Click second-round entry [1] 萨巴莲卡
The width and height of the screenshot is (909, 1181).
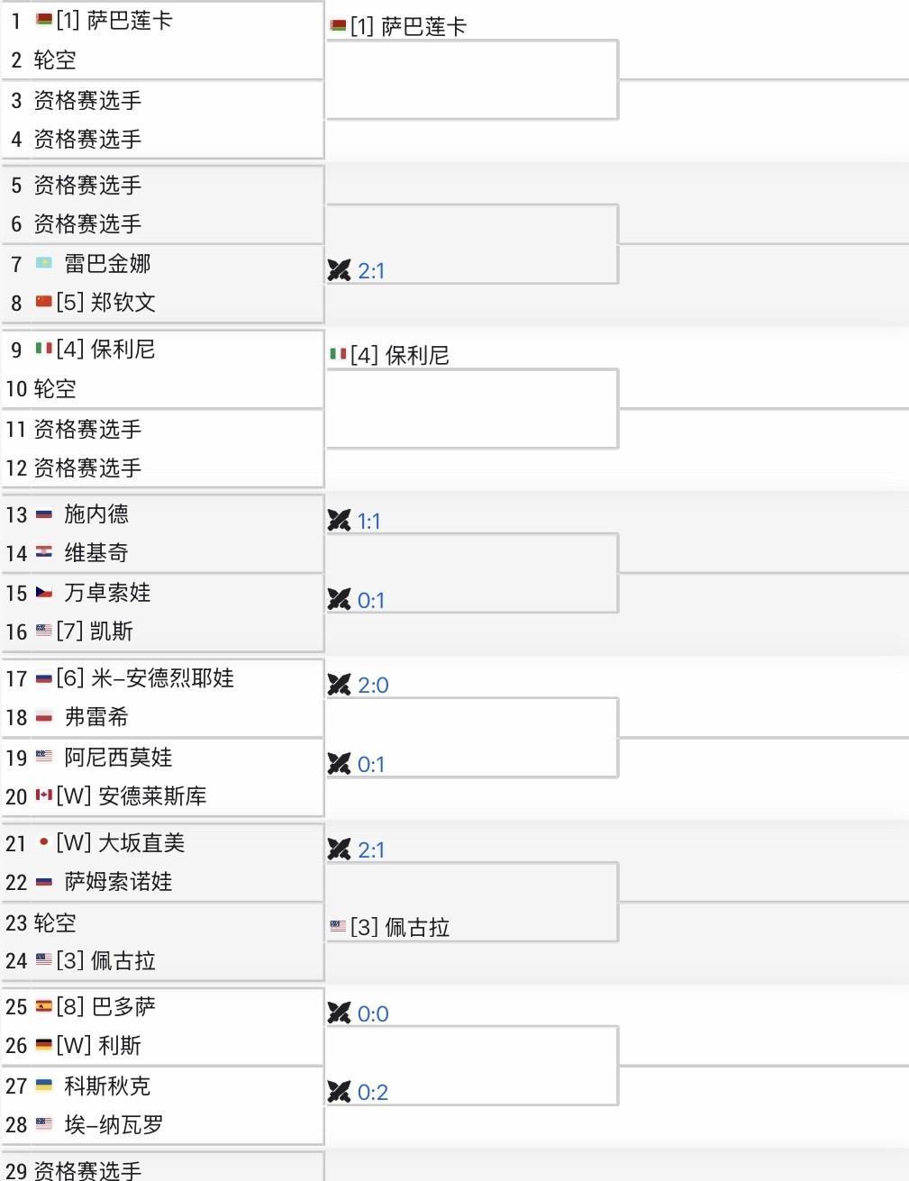point(408,27)
